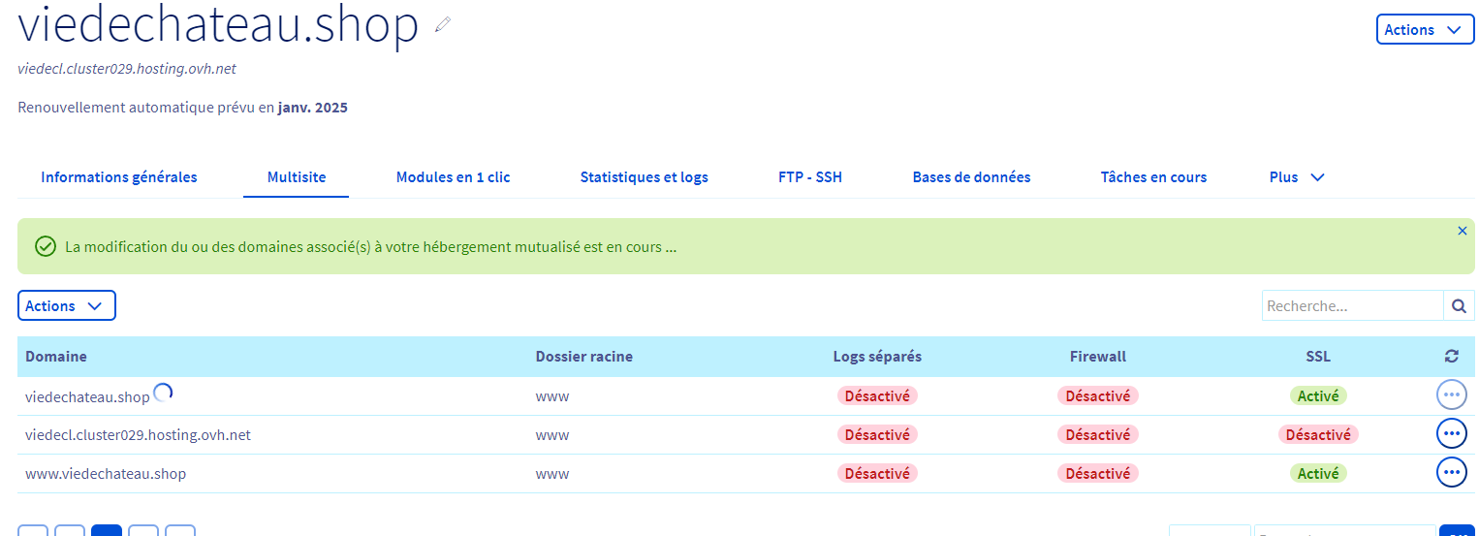The width and height of the screenshot is (1479, 536).
Task: Open the Modules en 1 clic tab
Action: point(453,177)
